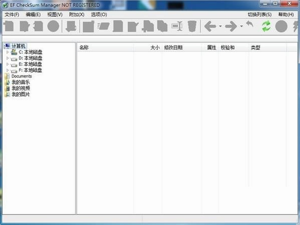
Task: Click the green refresh arrows icon
Action: tap(266, 26)
